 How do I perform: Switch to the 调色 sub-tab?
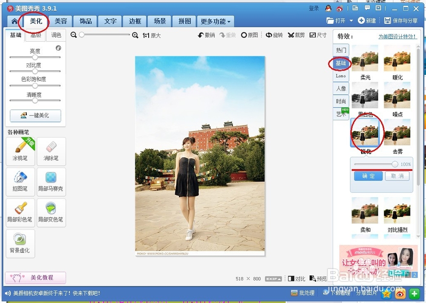(x=56, y=35)
